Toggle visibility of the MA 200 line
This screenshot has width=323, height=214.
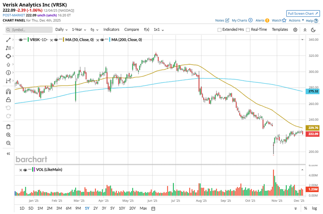(x=102, y=40)
